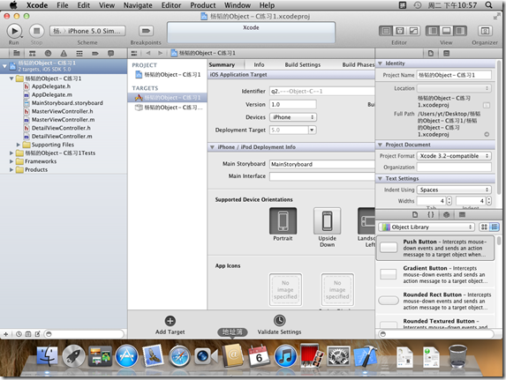The height and width of the screenshot is (380, 506).
Task: Open the Indent Using dropdown
Action: (454, 190)
